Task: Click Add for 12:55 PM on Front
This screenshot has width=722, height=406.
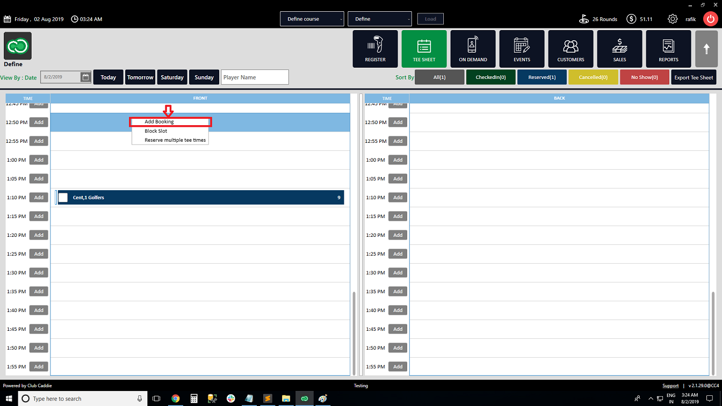Action: pos(39,141)
